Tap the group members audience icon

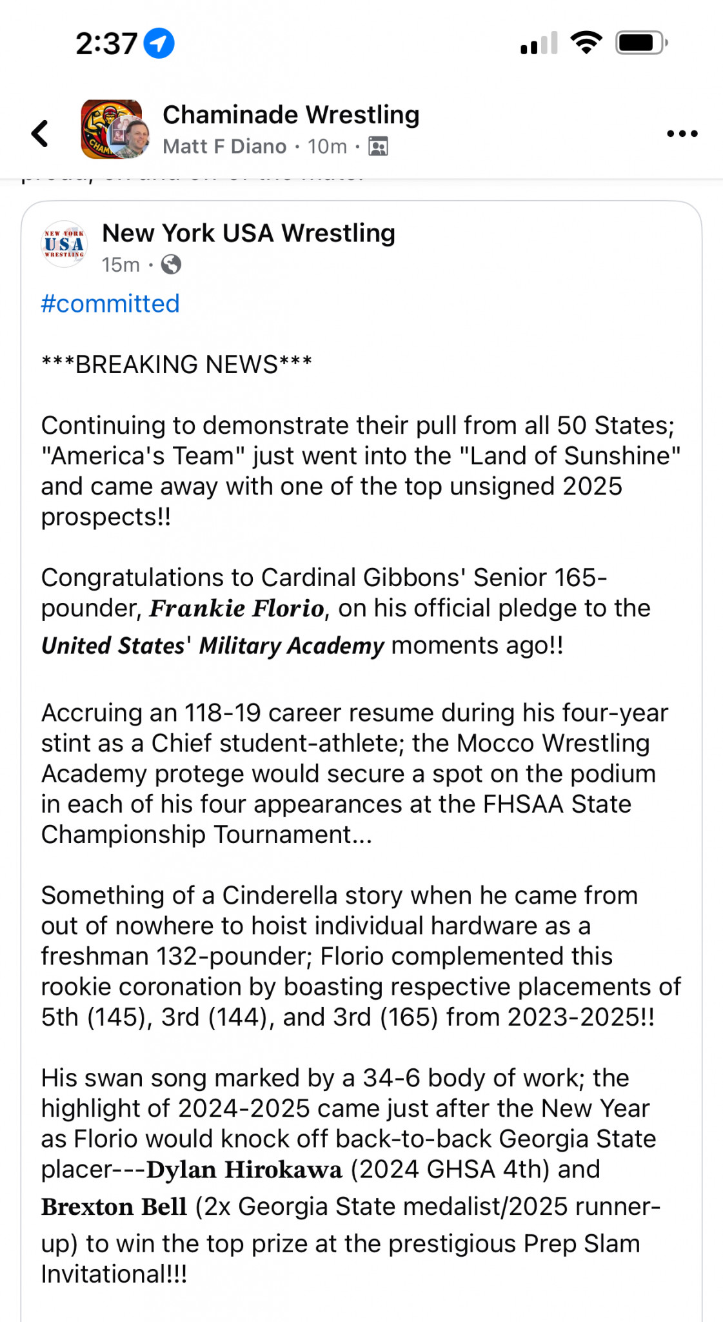[x=378, y=147]
